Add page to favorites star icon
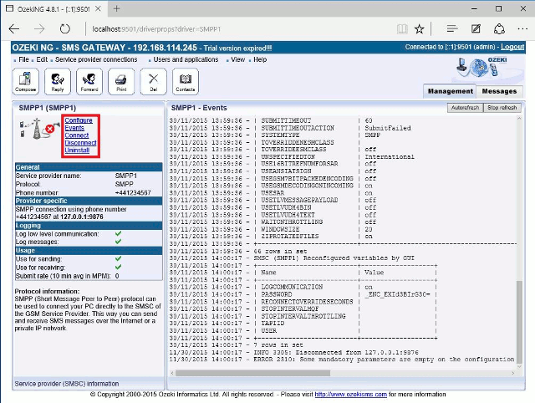The height and width of the screenshot is (403, 535). (x=420, y=29)
